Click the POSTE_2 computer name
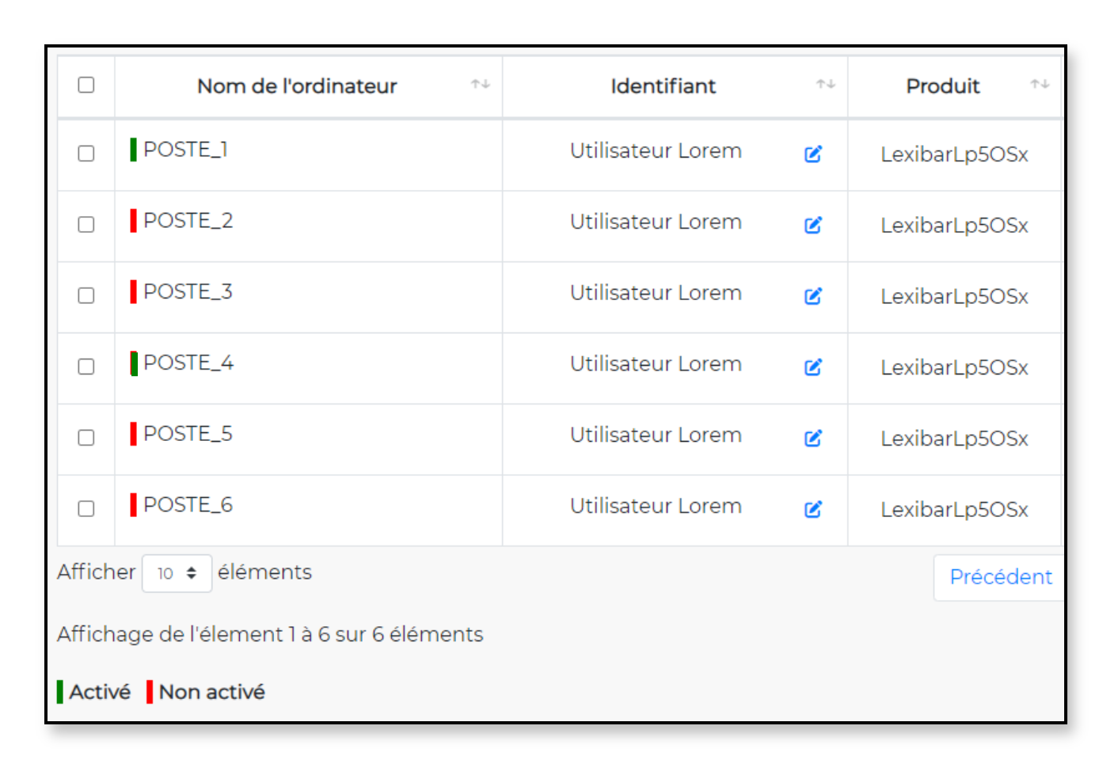 [x=188, y=221]
